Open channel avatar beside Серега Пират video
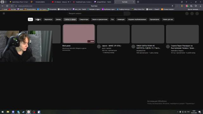203x114 pixels. (168, 47)
